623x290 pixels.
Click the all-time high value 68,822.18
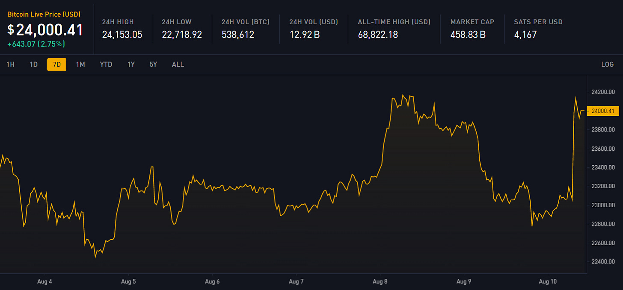[378, 35]
